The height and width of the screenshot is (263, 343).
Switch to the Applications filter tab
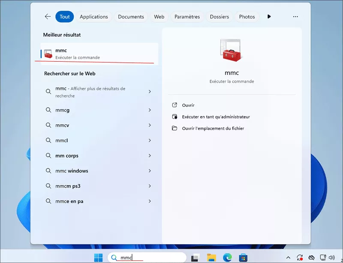(93, 17)
